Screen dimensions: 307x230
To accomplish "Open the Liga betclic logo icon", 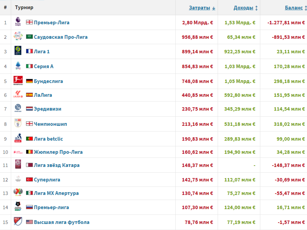I will click(18, 138).
